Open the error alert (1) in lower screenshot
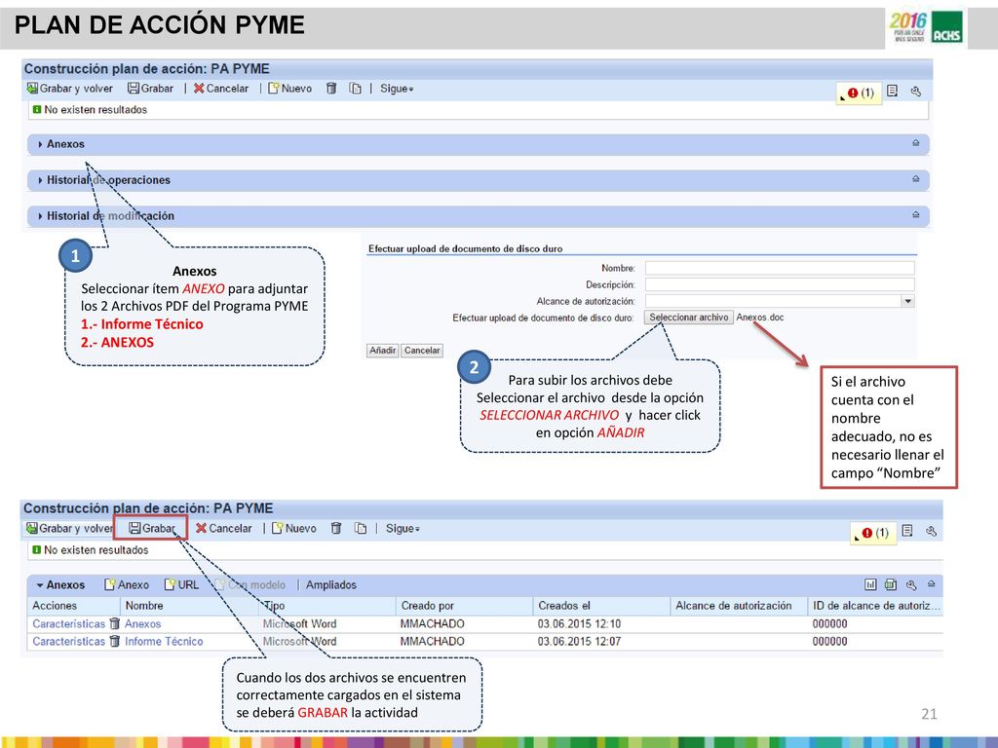The height and width of the screenshot is (748, 998). (x=874, y=533)
